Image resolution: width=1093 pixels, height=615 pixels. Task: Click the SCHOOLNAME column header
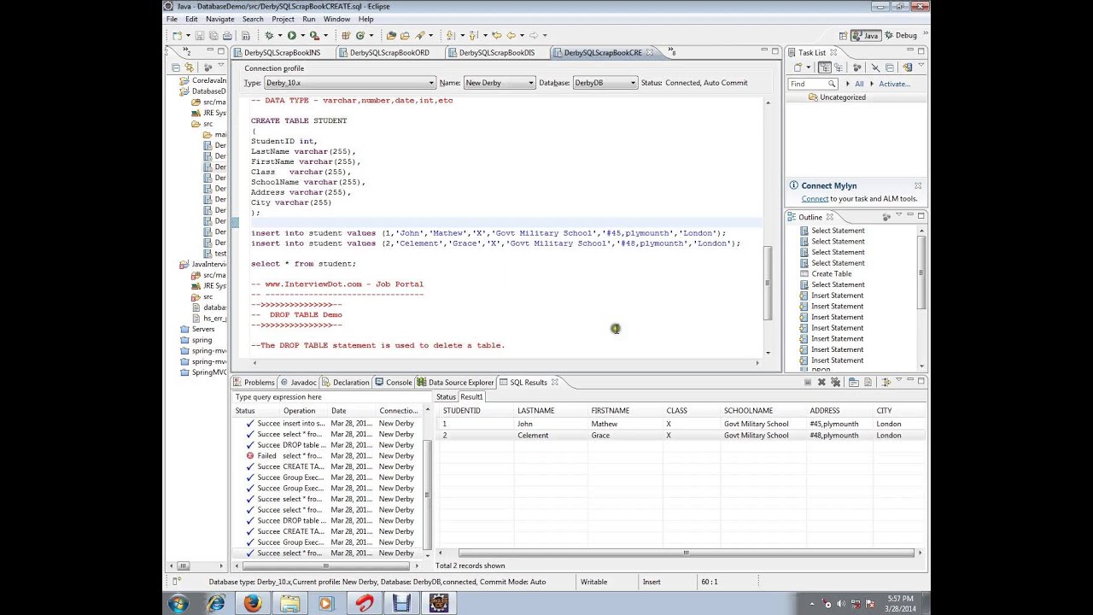coord(749,411)
